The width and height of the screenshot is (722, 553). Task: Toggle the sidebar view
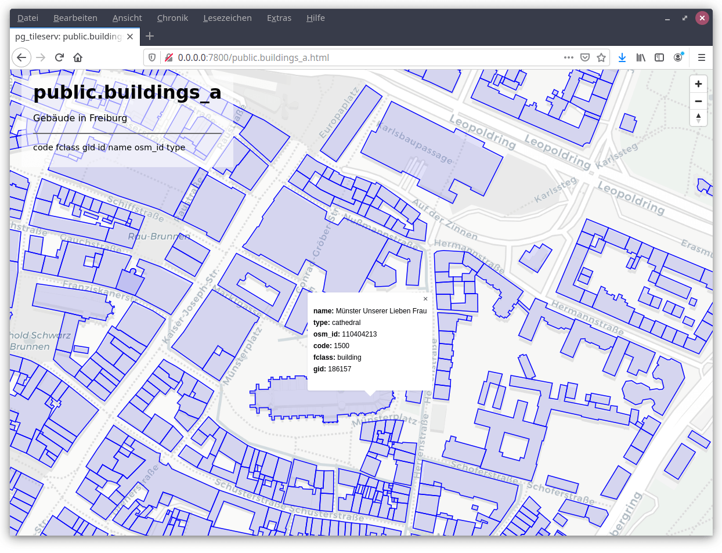[659, 57]
